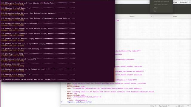Click 'Creating Backup Directory For Icinga2 master database' line
The image size is (191, 107).
click(38, 13)
